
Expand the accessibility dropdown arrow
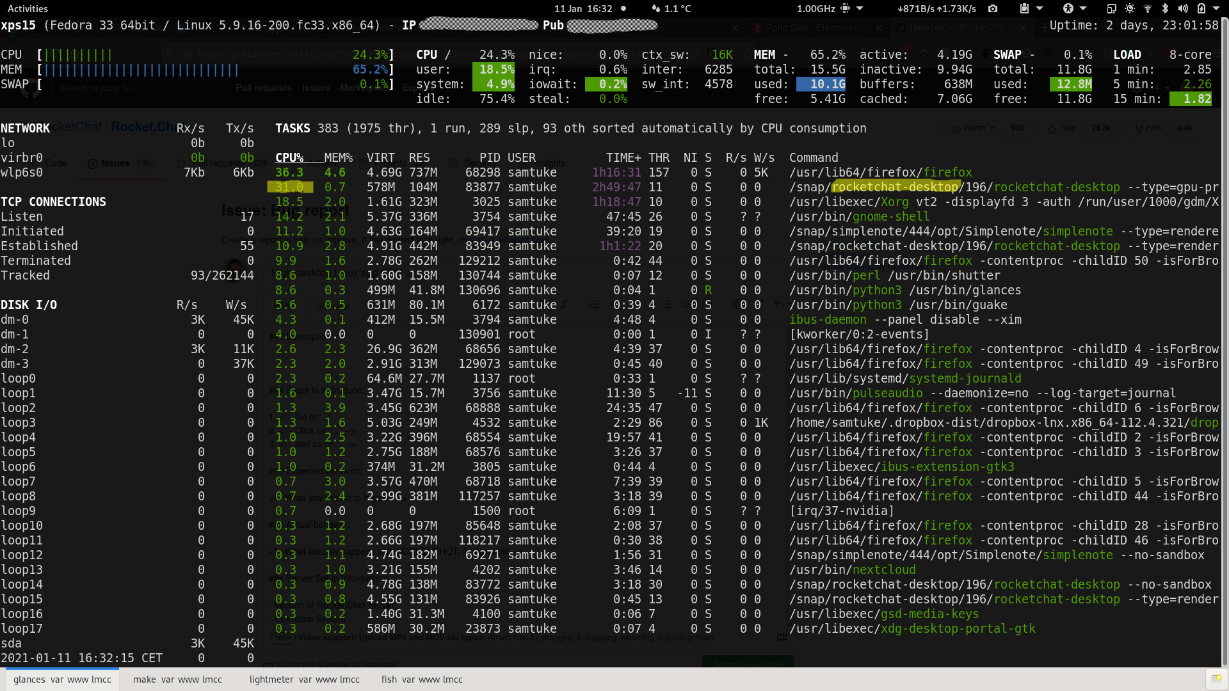[x=1083, y=8]
